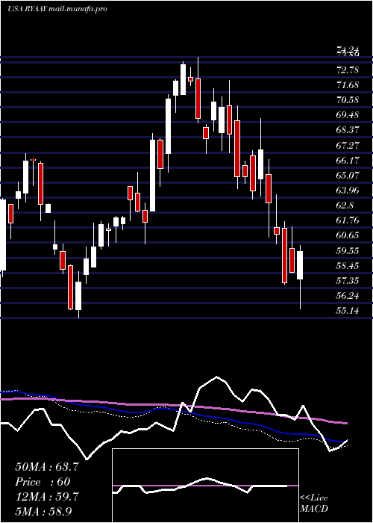
Task: Click the '12MA : 59.7' readout
Action: (x=47, y=497)
